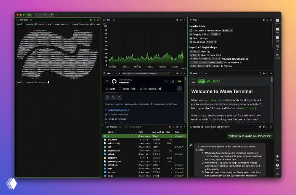Open the Web block settings gear

177,73
